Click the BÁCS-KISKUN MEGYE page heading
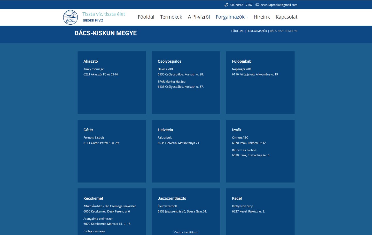Viewport: 372px width, 235px height. 106,33
